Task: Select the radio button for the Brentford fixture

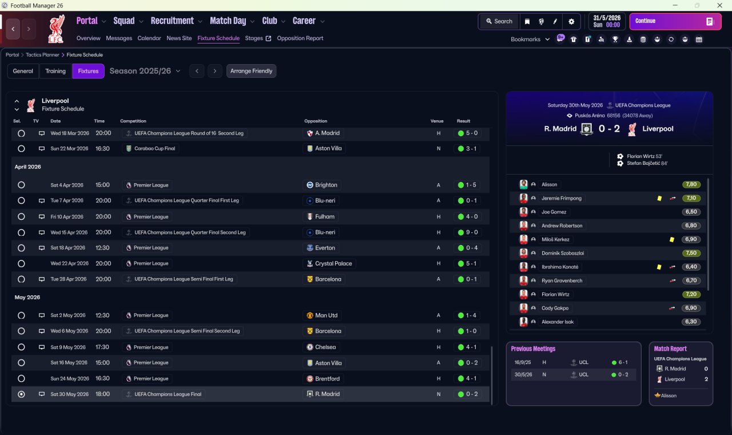Action: [21, 379]
